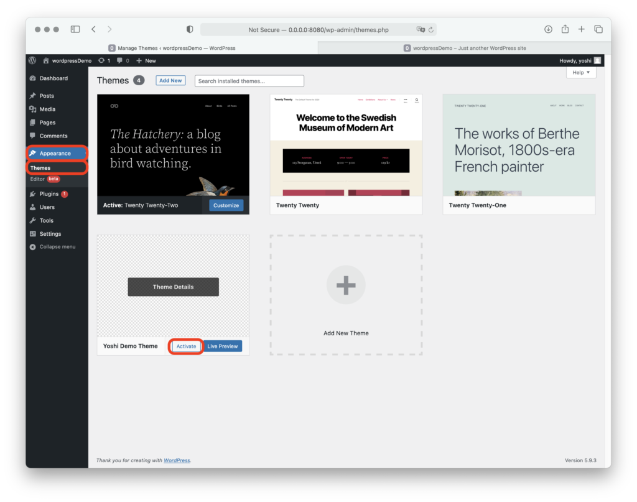Select the Twenty Twenty-One theme thumbnail
Screen dimensions: 637x502
click(x=519, y=146)
